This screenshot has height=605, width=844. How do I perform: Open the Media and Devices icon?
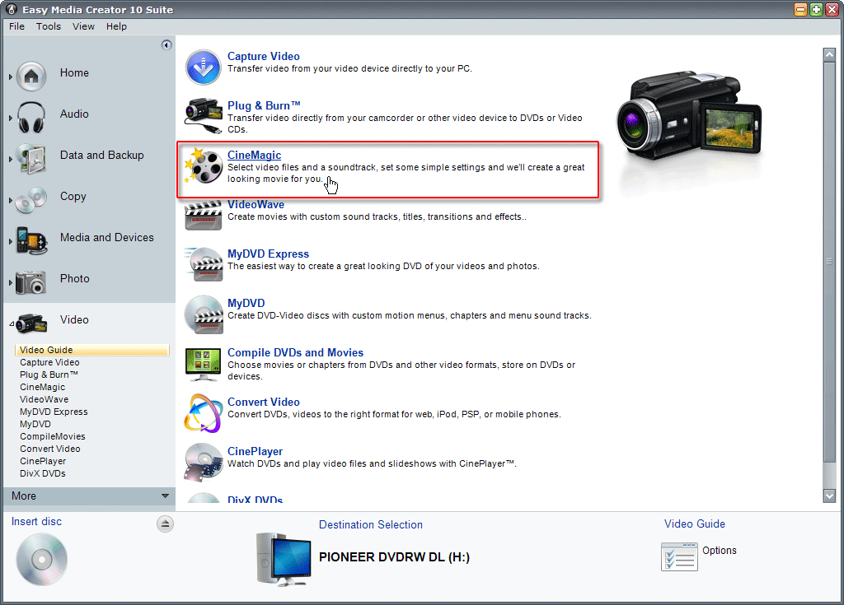click(31, 240)
